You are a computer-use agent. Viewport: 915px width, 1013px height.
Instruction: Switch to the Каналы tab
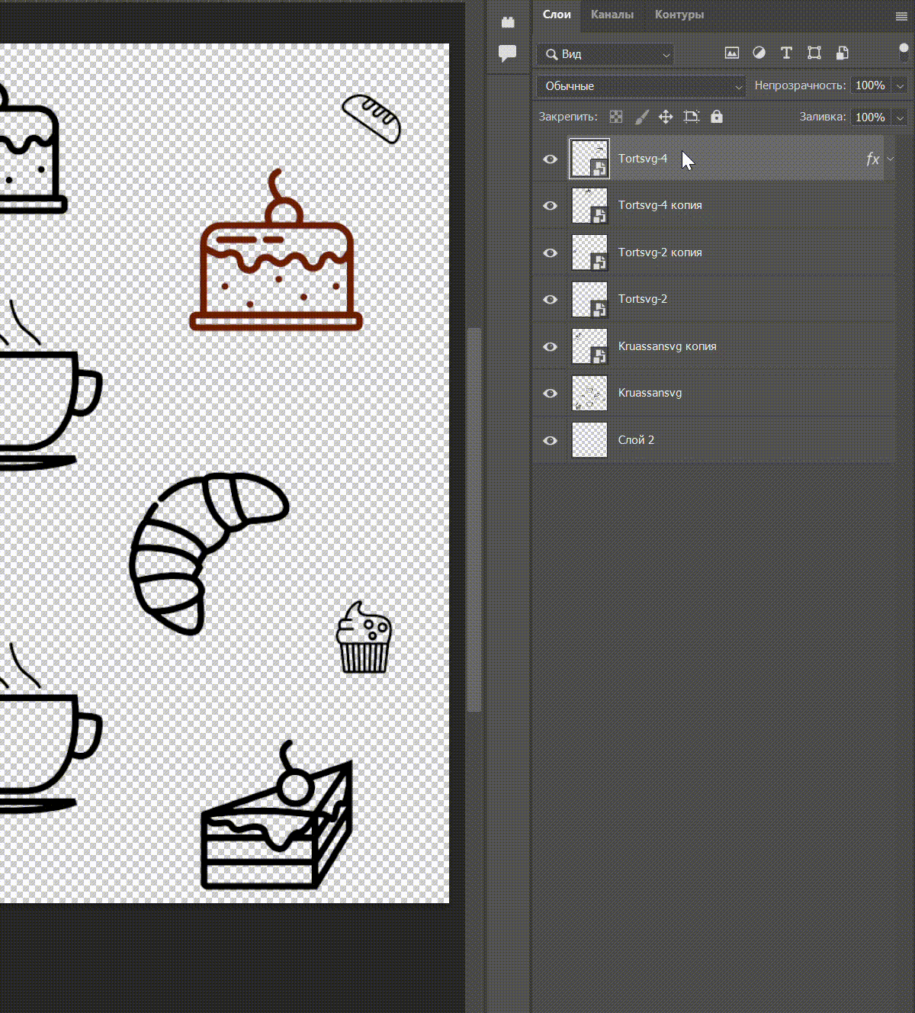point(612,14)
